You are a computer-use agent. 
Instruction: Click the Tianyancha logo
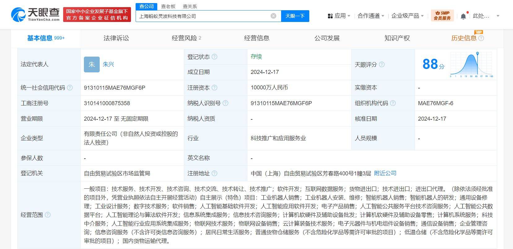click(x=35, y=14)
